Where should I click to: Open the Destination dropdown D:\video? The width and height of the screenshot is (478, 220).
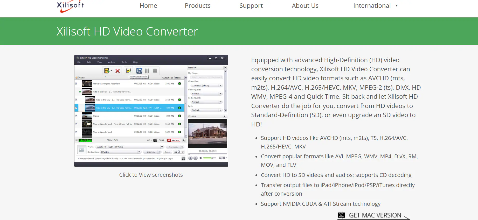click(x=121, y=152)
